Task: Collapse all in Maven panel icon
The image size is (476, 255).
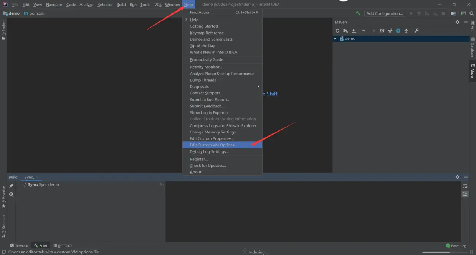Action: click(406, 31)
